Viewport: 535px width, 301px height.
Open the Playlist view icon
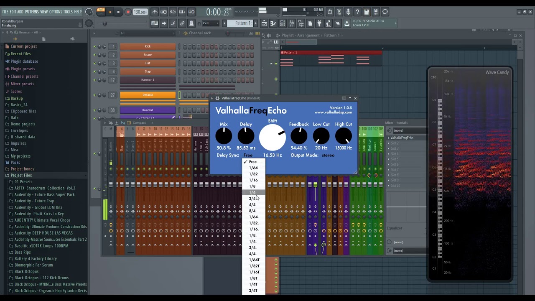tap(264, 23)
